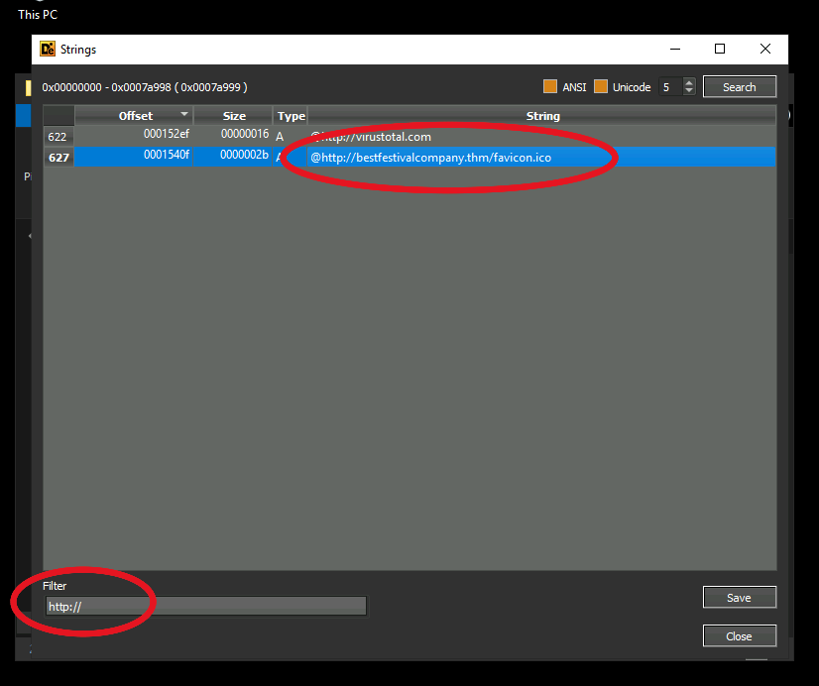Image resolution: width=819 pixels, height=686 pixels.
Task: Click the Size column header
Action: coord(234,116)
